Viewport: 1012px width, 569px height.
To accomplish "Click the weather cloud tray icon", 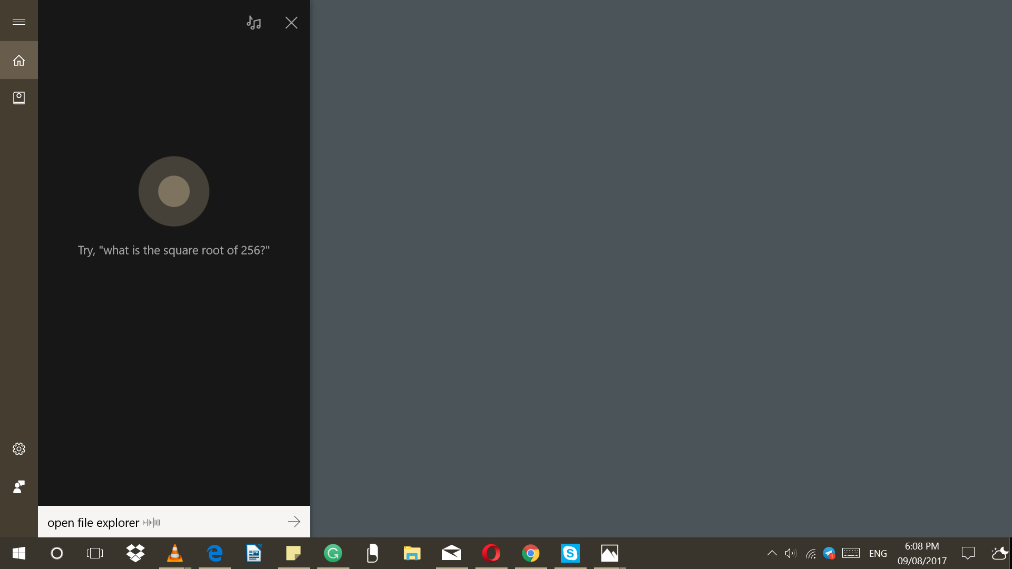I will [999, 553].
